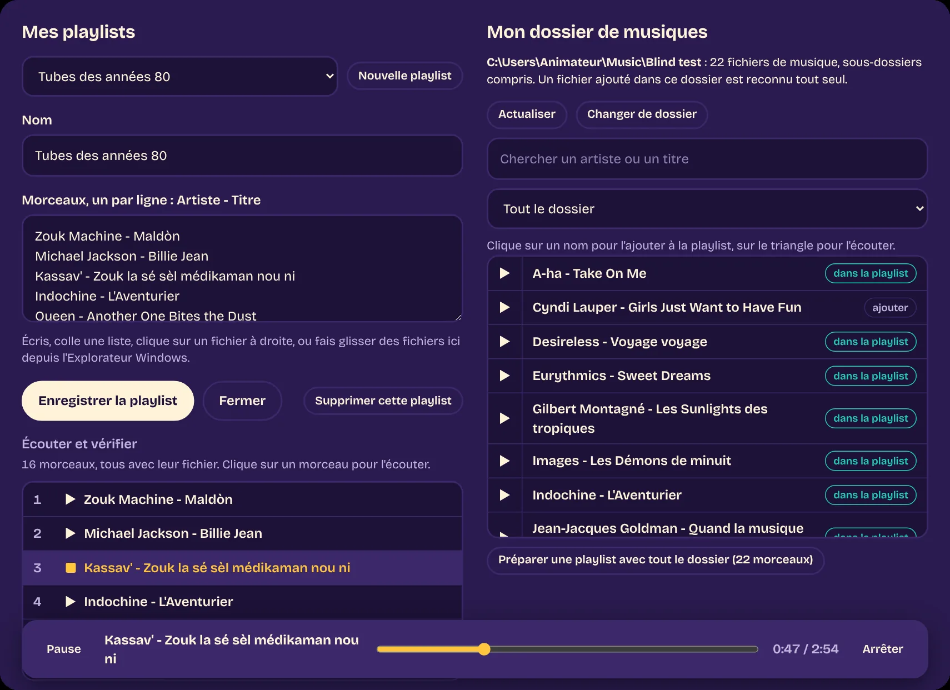Play track 4 Indochine - L'Aventurier triangle
This screenshot has width=950, height=690.
(x=71, y=602)
